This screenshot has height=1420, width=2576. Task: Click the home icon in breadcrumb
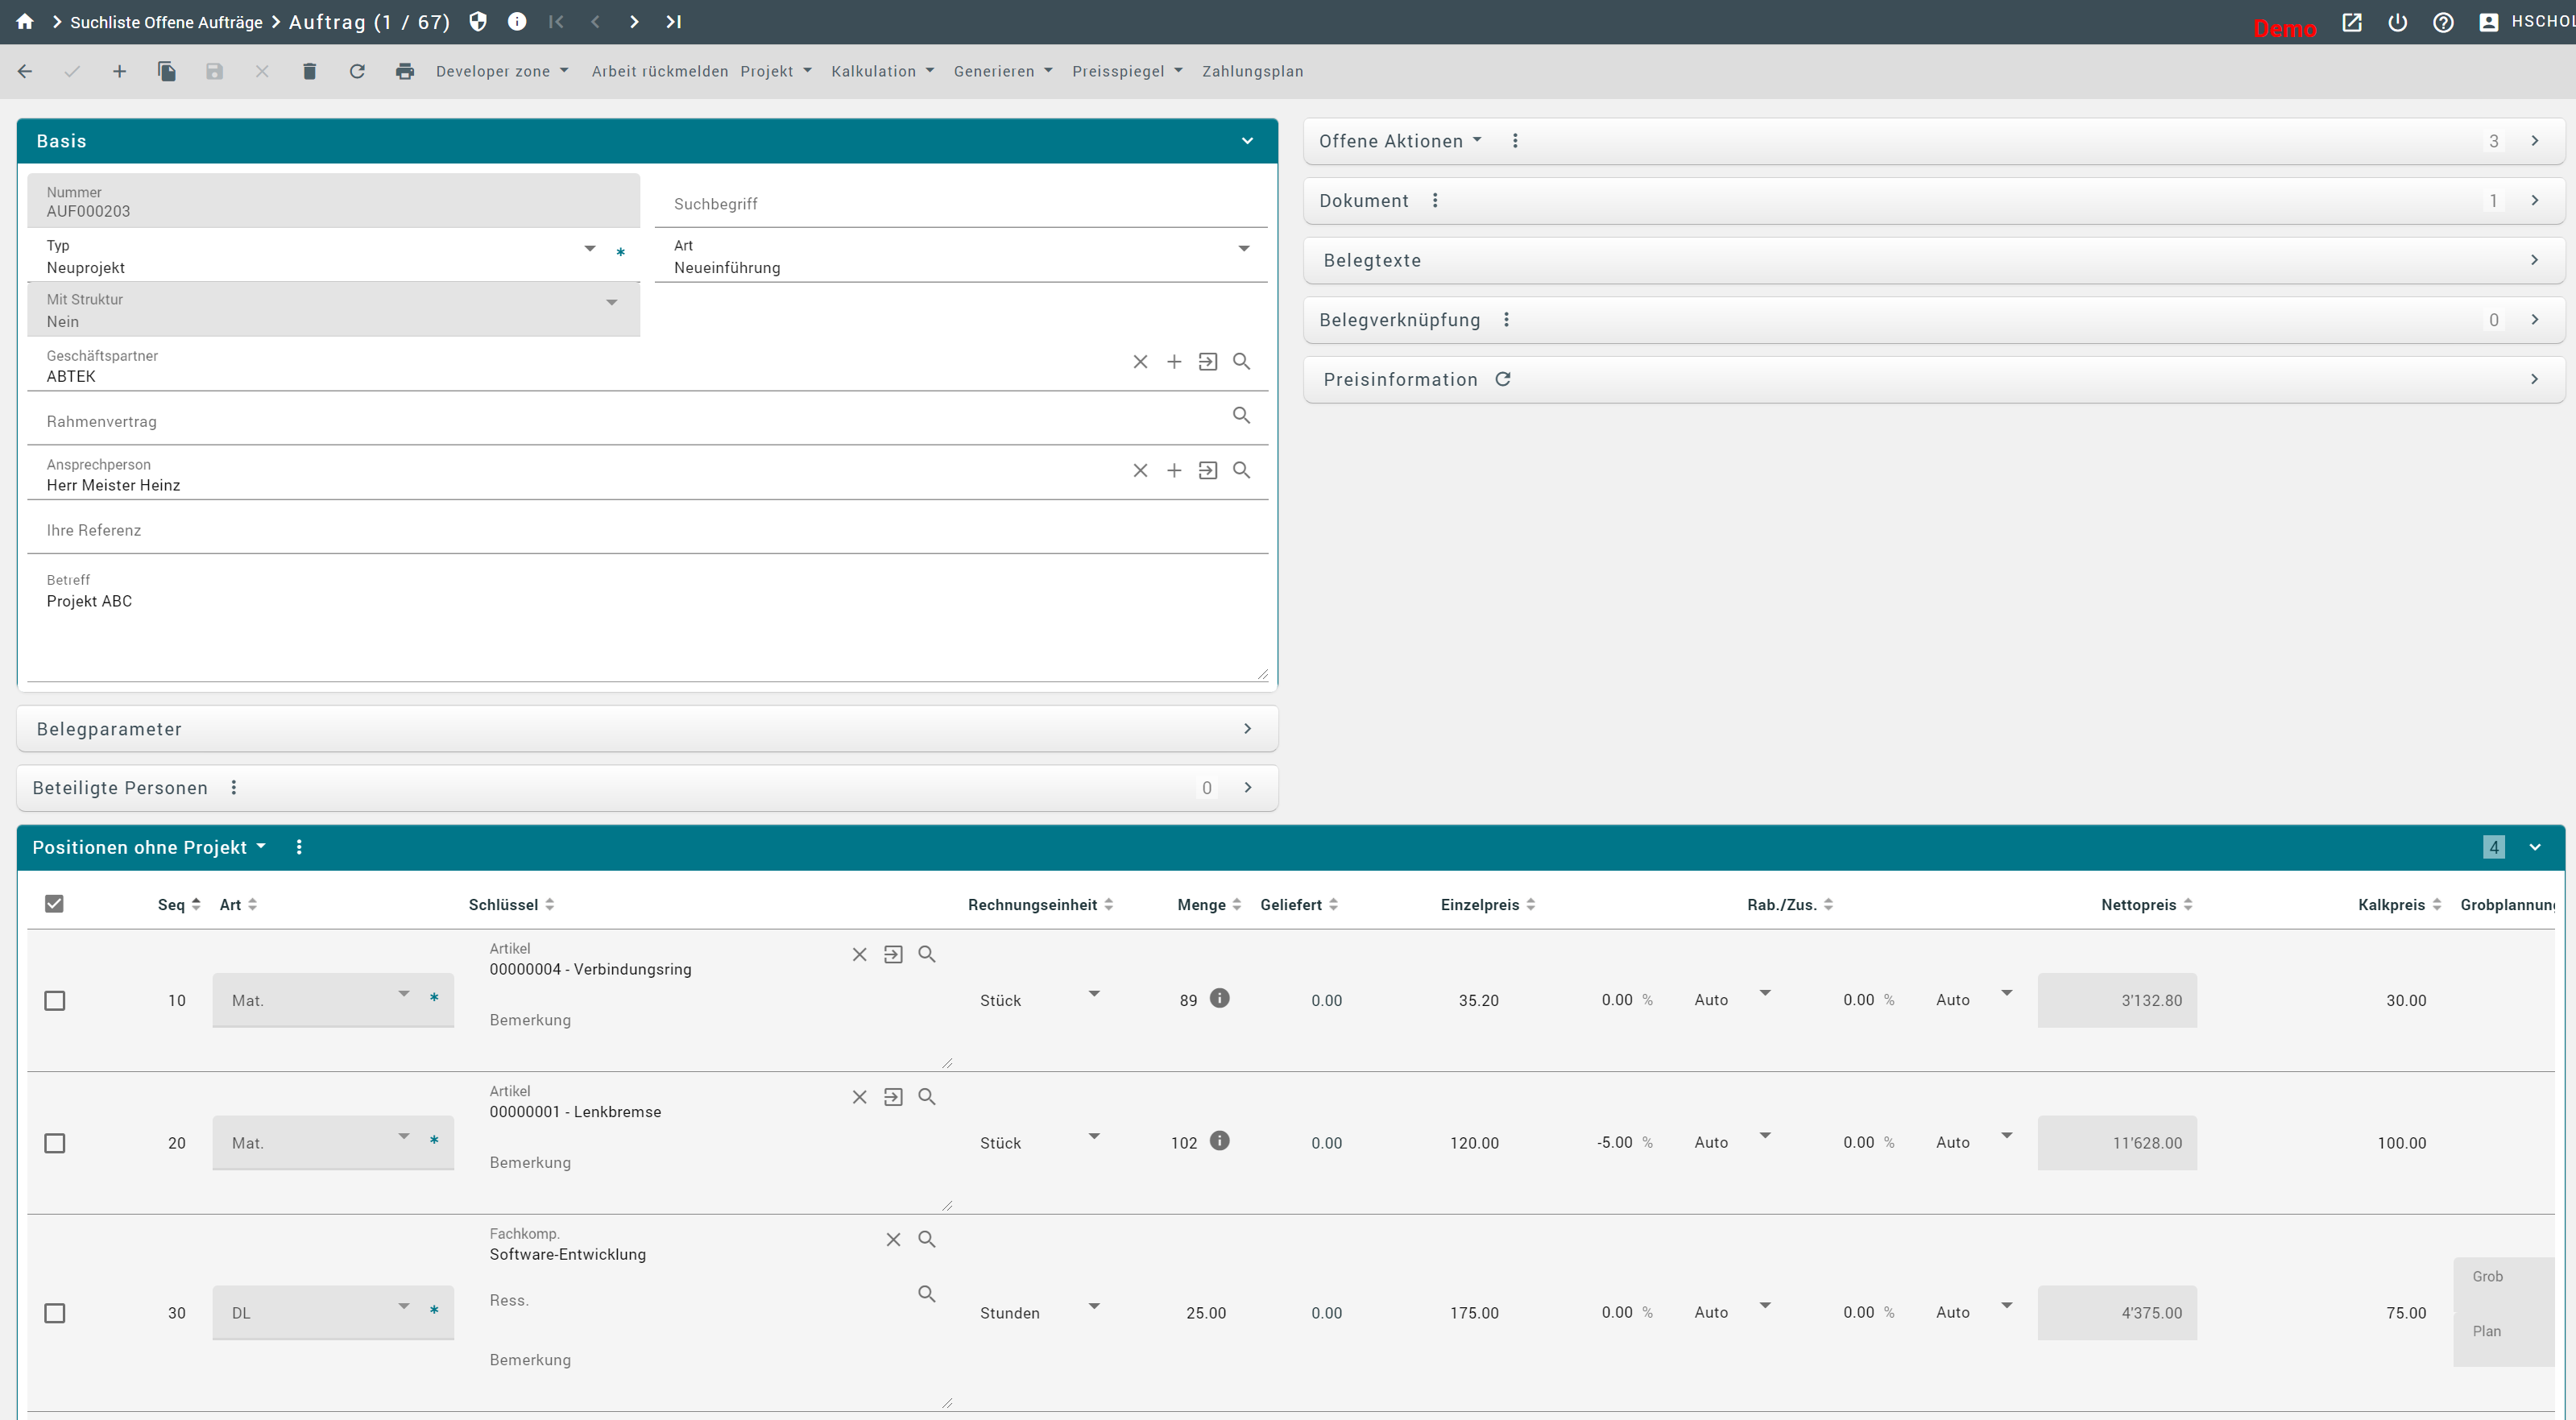25,22
